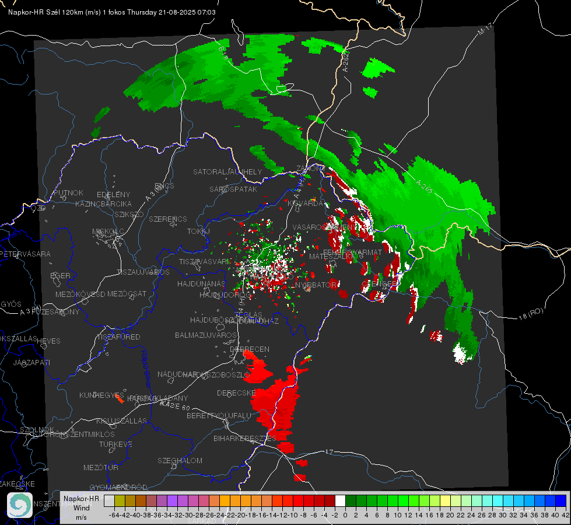
Task: Click the KUNHEGYES label
Action: [x=101, y=395]
